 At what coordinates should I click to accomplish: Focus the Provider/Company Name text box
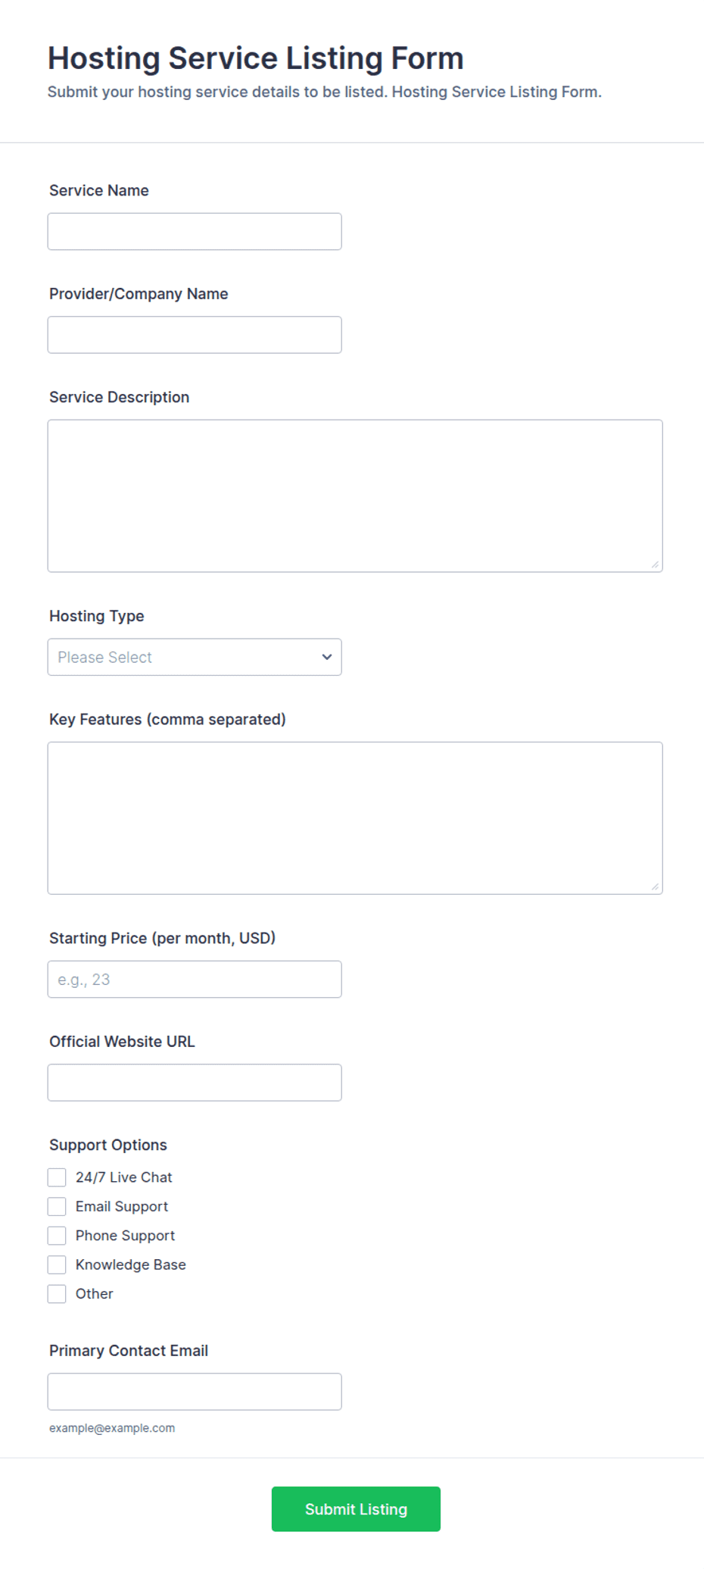195,335
